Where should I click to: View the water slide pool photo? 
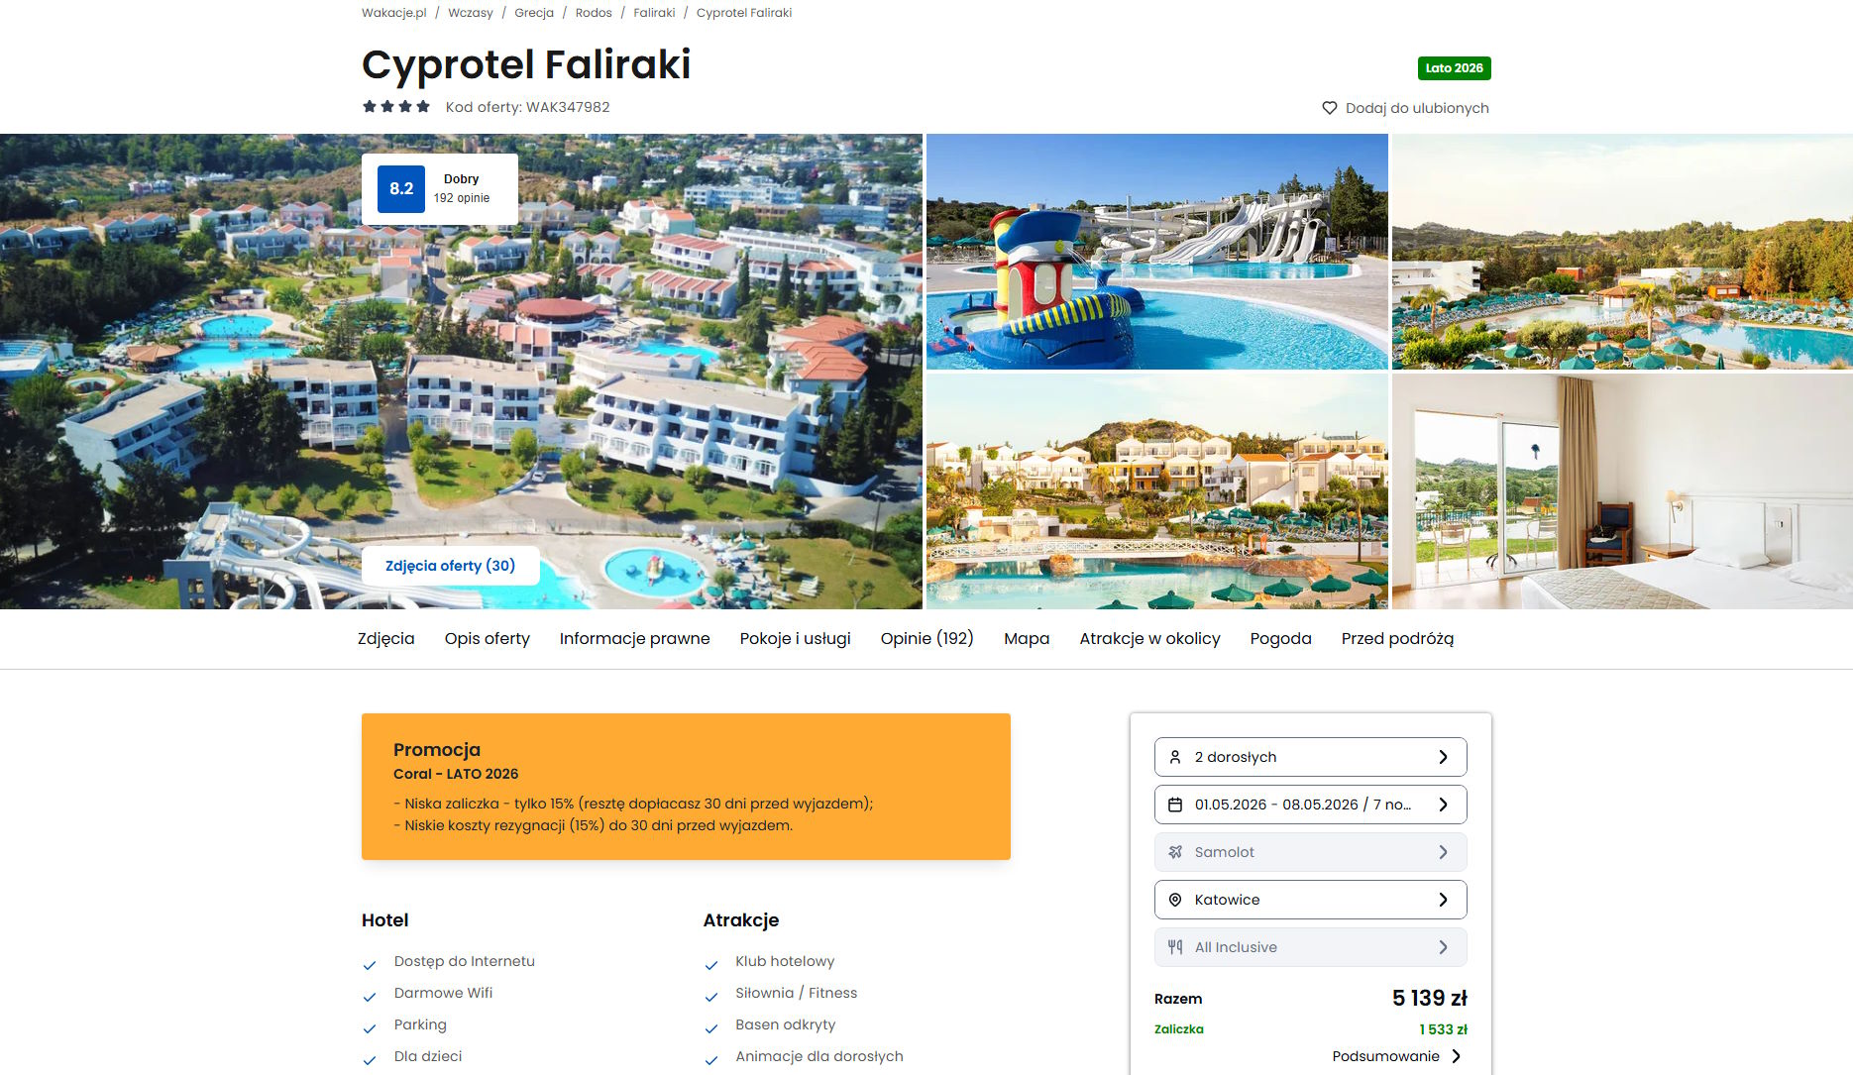(x=1156, y=252)
